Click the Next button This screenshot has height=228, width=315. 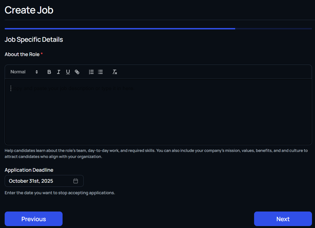pos(283,219)
